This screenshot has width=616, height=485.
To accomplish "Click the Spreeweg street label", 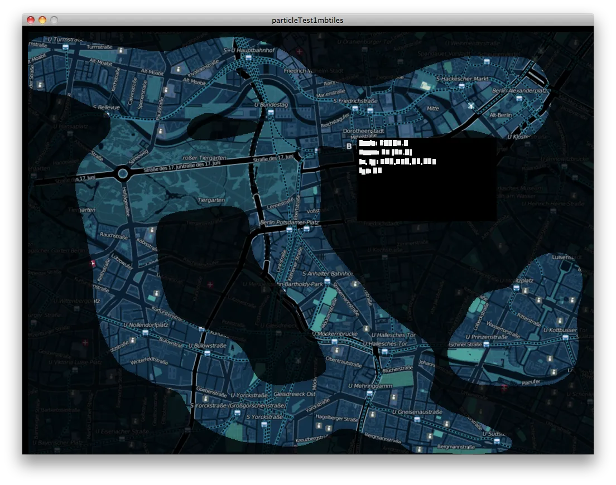I will (x=139, y=157).
